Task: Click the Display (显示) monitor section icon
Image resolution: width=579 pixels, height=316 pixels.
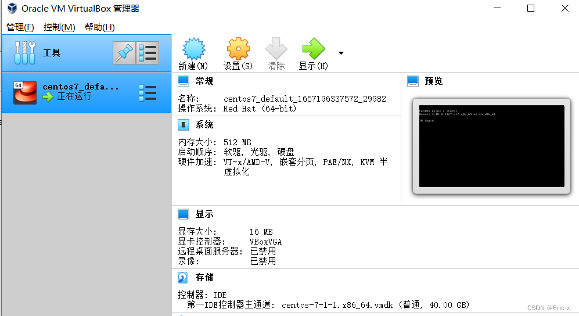Action: click(x=184, y=214)
